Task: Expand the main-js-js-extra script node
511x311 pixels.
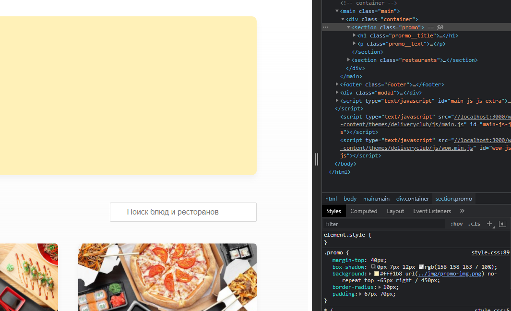Action: coord(337,100)
